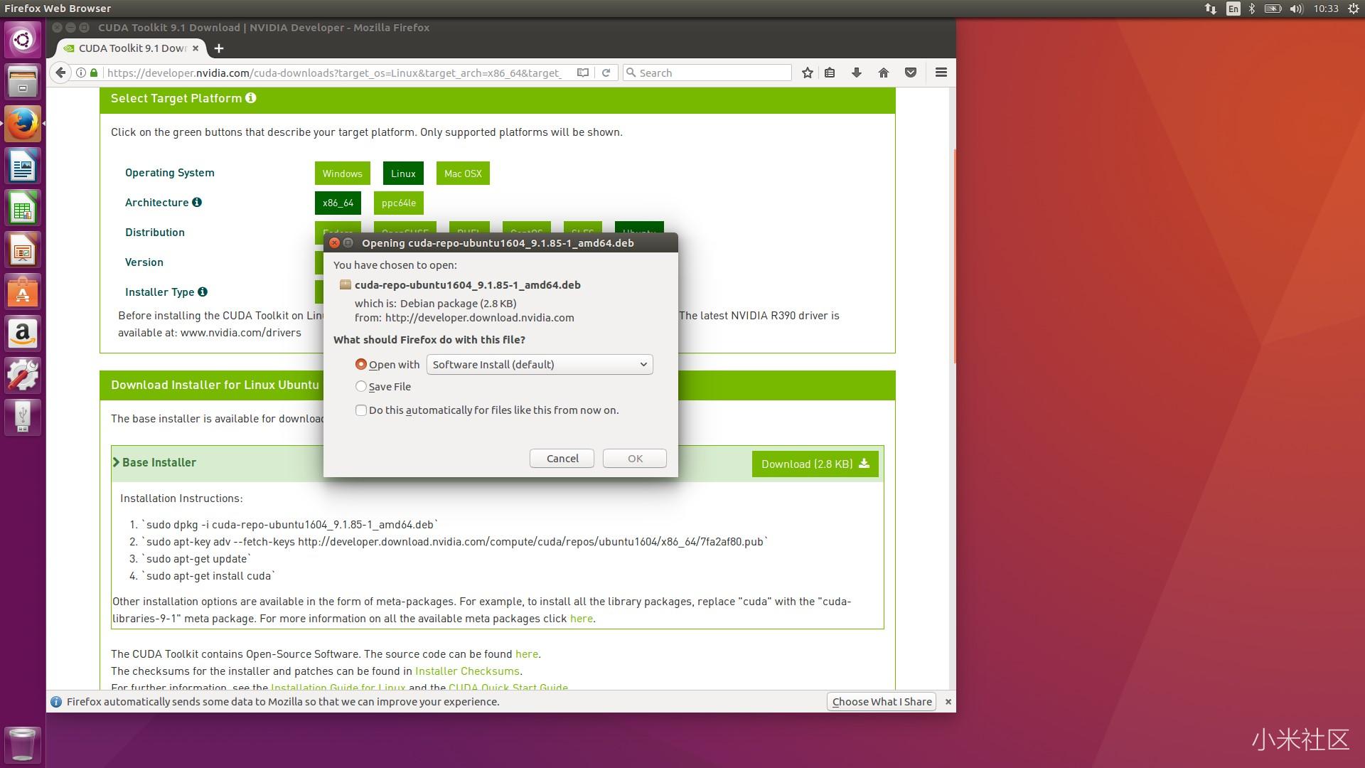
Task: Click browser back arrow button
Action: 61,73
